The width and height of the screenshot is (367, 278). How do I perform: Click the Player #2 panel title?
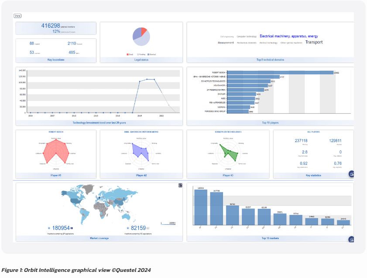click(141, 175)
